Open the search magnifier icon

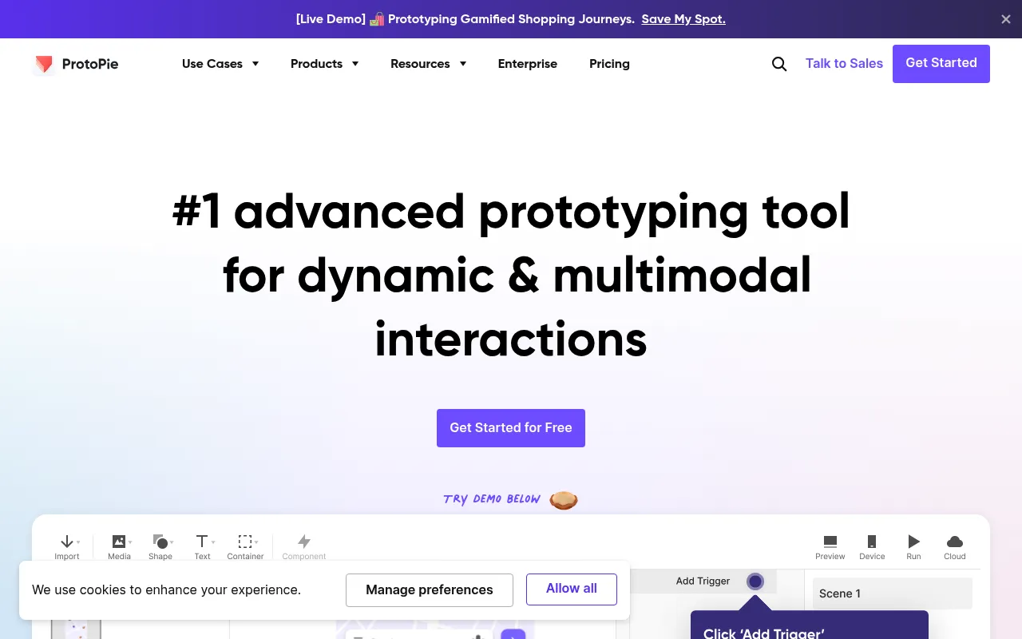[779, 64]
